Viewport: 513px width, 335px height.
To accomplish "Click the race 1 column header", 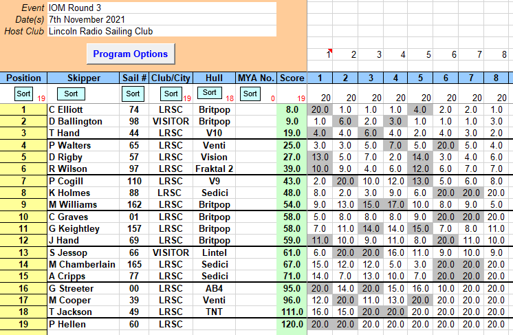I will point(320,78).
